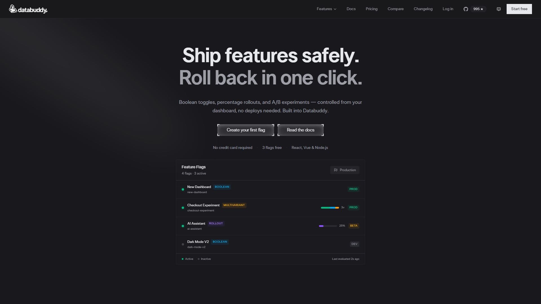Click the New Dashboard active status dot
This screenshot has width=541, height=304.
(x=183, y=189)
